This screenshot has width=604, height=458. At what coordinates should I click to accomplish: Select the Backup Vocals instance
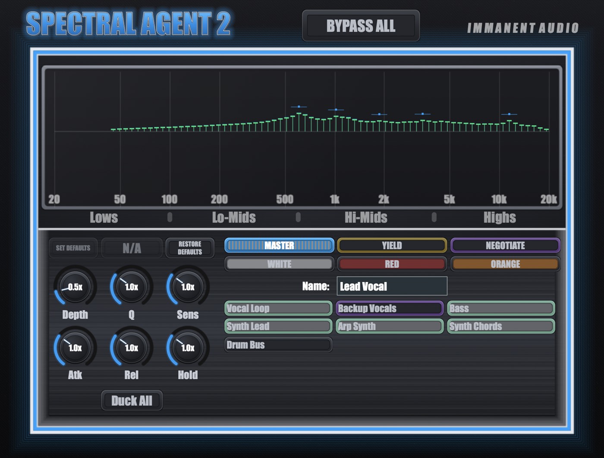point(390,308)
